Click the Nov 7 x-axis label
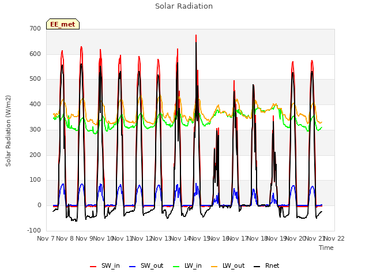369x277 pixels. point(46,238)
